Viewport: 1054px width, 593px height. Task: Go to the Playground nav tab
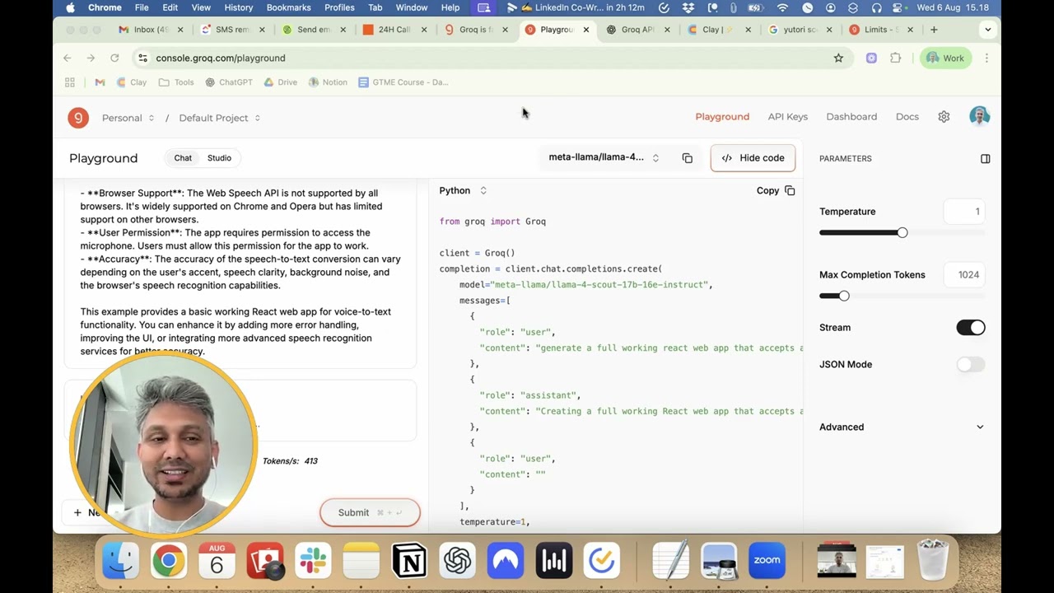coord(722,117)
